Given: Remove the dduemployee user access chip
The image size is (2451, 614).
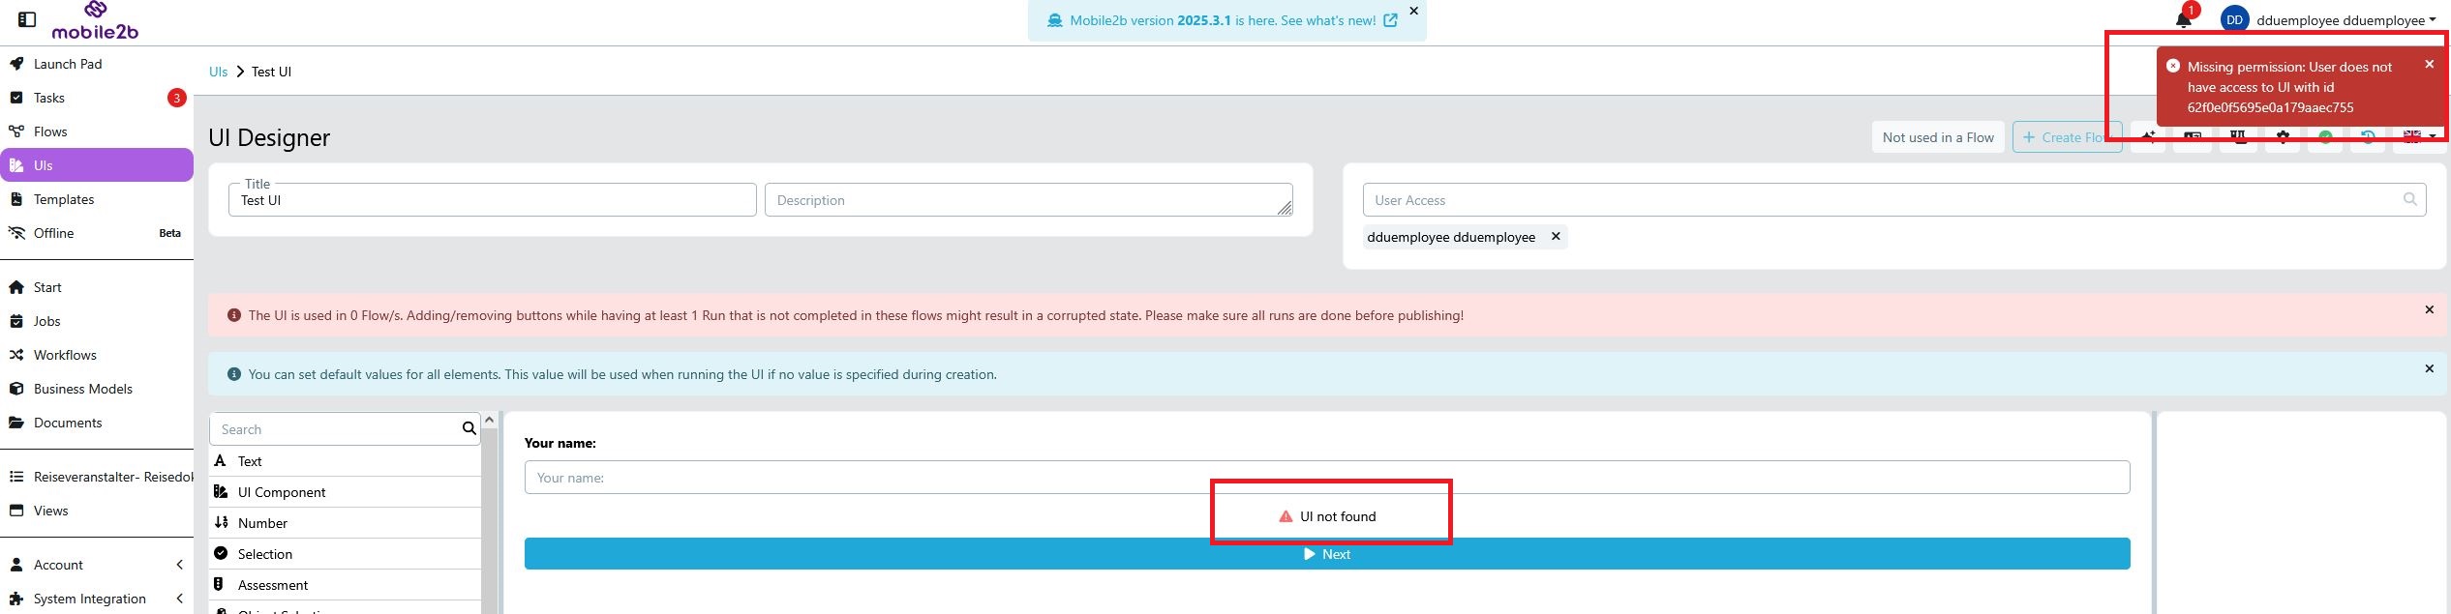Looking at the screenshot, I should click(x=1556, y=236).
